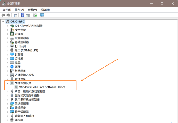Image resolution: width=178 pixels, height=123 pixels.
Task: Click the 处理器 chip icon
Action: point(12,34)
